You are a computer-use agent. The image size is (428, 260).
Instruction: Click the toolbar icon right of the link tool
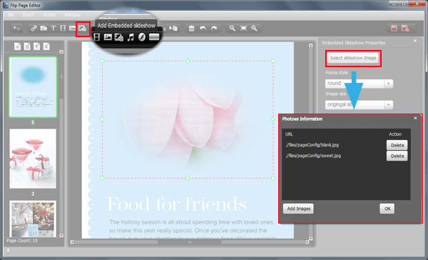(44, 28)
